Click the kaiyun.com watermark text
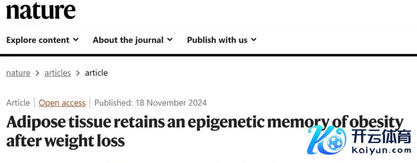This screenshot has width=417, height=163. (382, 151)
